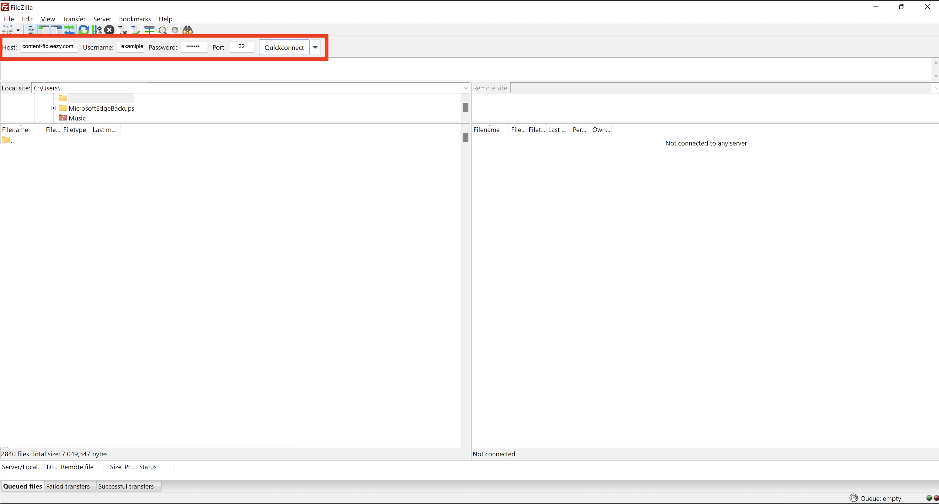939x504 pixels.
Task: Open the Site Manager icon
Action: (8, 30)
